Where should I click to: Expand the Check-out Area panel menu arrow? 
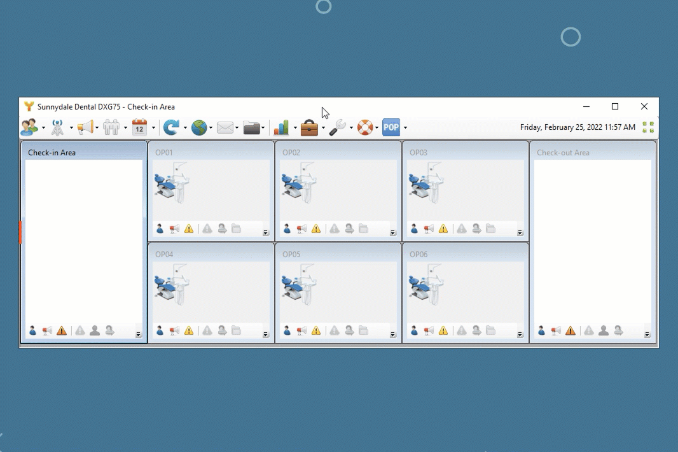(647, 335)
